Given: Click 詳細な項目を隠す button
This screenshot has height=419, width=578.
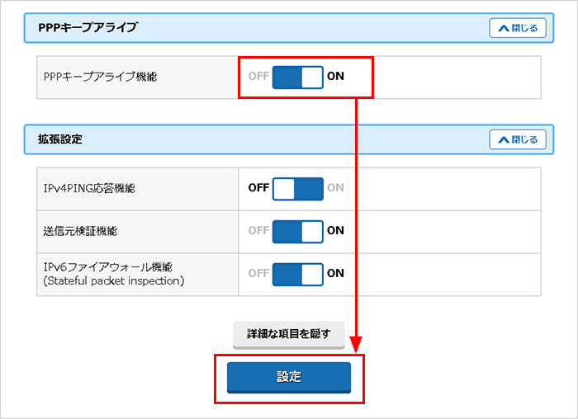Looking at the screenshot, I should (289, 334).
